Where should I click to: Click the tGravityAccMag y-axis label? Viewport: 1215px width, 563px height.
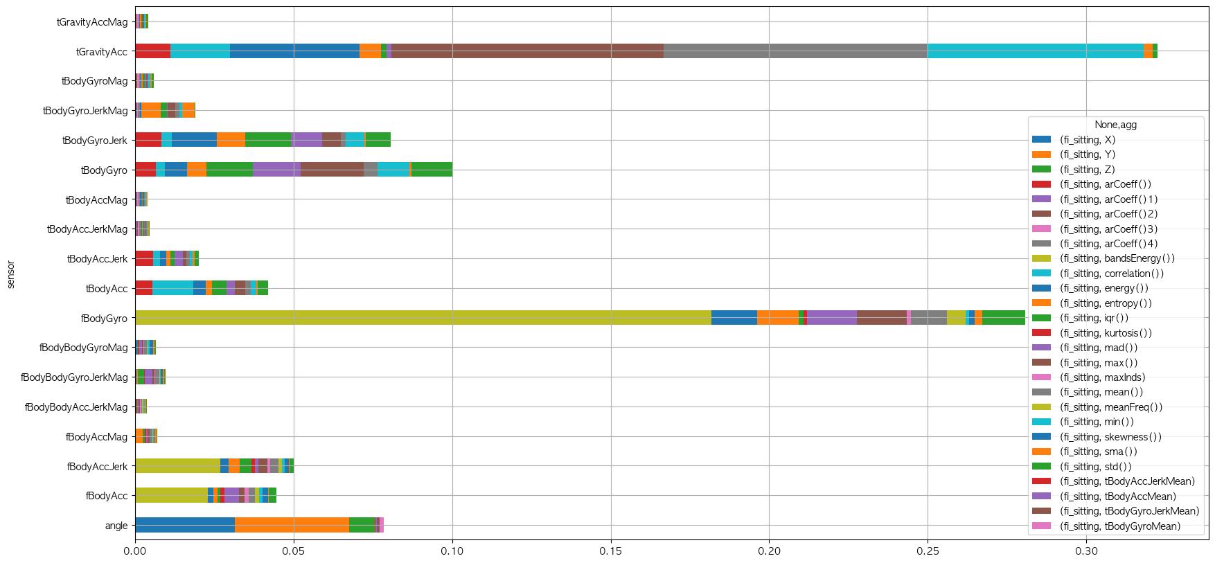(92, 22)
